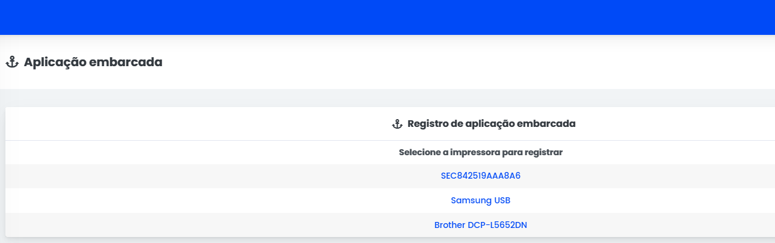Click the anchor icon beside the page title
The height and width of the screenshot is (243, 775).
[x=11, y=62]
